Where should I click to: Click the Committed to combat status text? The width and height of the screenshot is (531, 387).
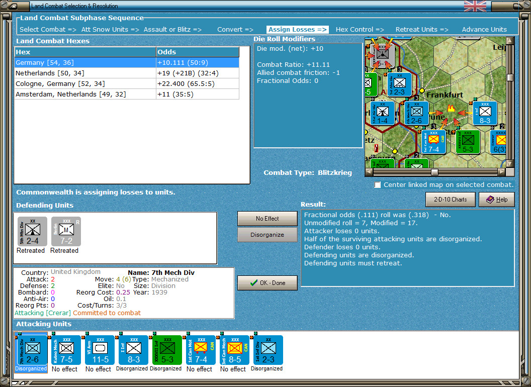pos(107,313)
